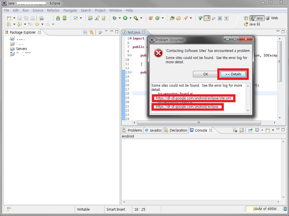Click the Run External Tools icon
The image size is (289, 216).
[x=136, y=18]
